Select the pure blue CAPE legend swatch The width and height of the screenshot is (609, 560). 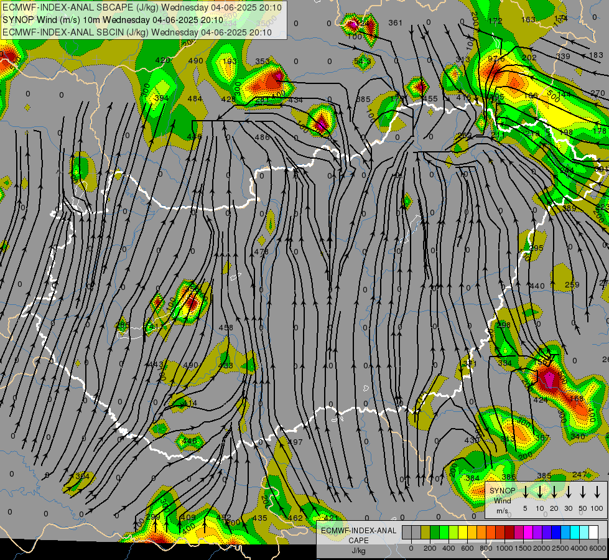tap(556, 533)
